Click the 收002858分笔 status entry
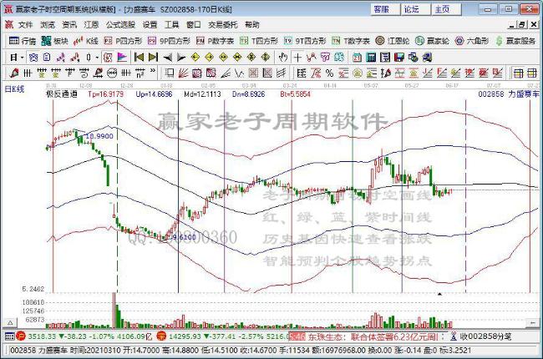This screenshot has width=543, height=359. point(486,336)
